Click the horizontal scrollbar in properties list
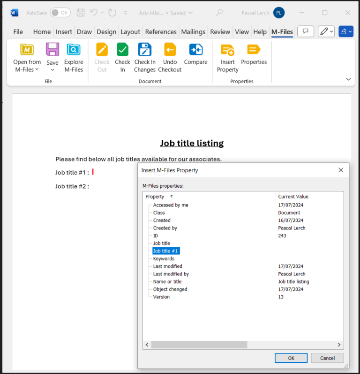This screenshot has height=374, width=360. coord(199,345)
